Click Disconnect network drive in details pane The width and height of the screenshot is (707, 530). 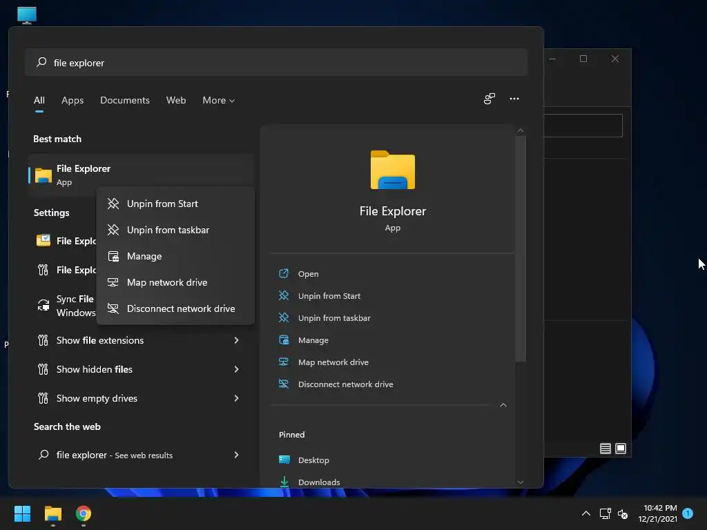coord(346,384)
